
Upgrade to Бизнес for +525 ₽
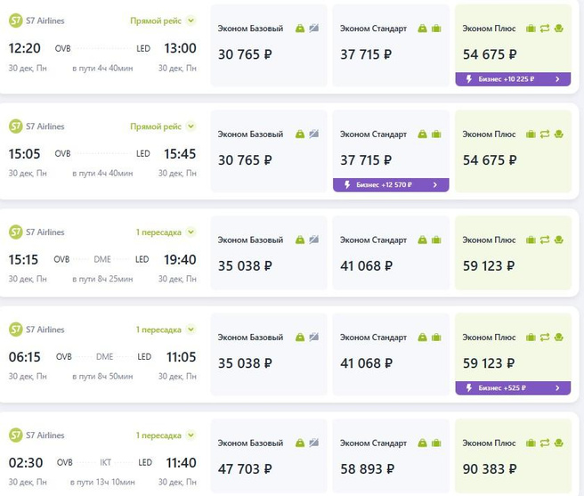tap(513, 388)
